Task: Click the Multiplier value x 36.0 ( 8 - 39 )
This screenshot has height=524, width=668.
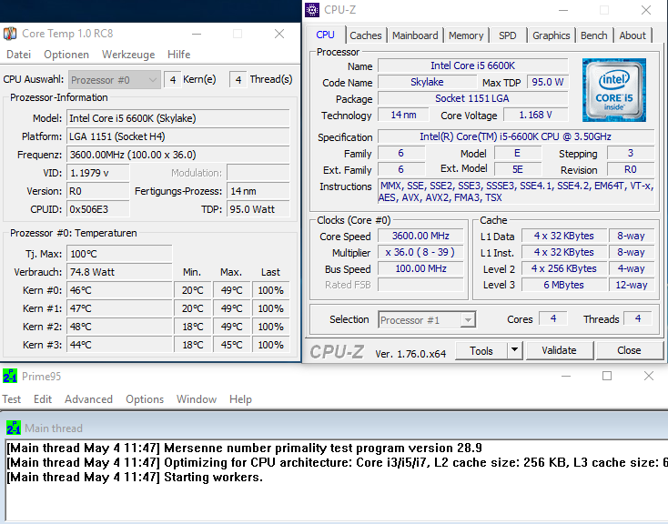Action: [420, 252]
